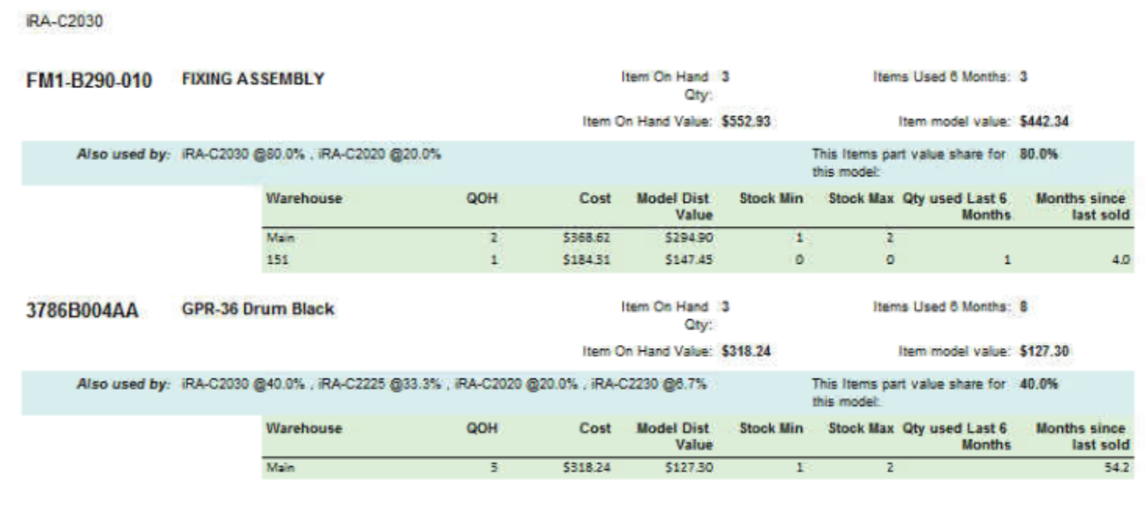Screen dimensions: 1146x508
Task: Click the iRA-C2030 model header text
Action: tap(64, 21)
